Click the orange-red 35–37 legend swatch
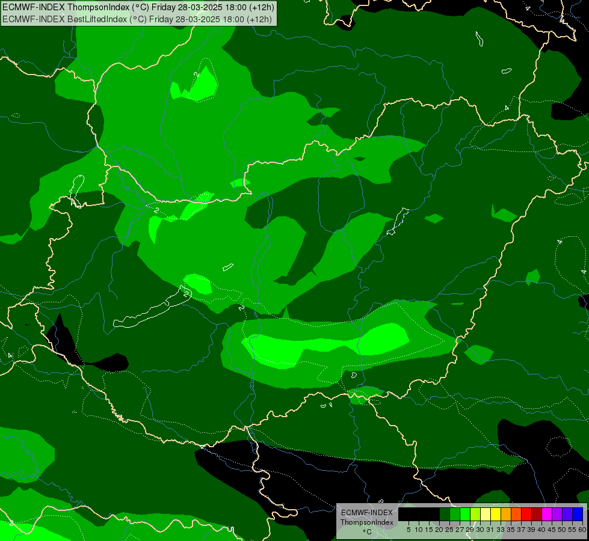The width and height of the screenshot is (589, 541). coord(516,514)
